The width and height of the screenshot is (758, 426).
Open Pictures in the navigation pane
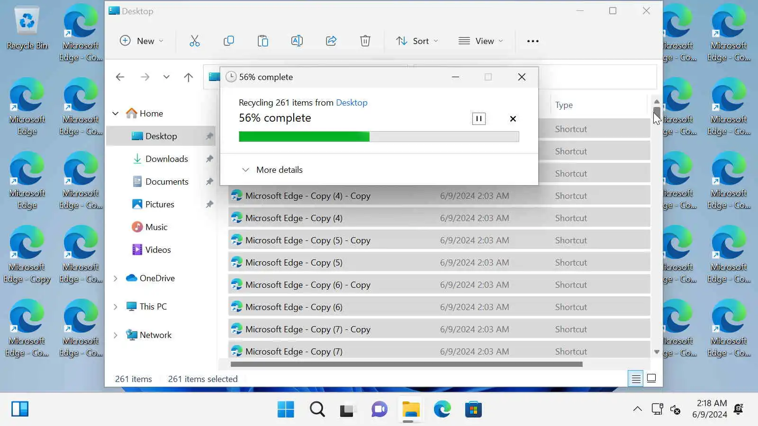(x=161, y=204)
